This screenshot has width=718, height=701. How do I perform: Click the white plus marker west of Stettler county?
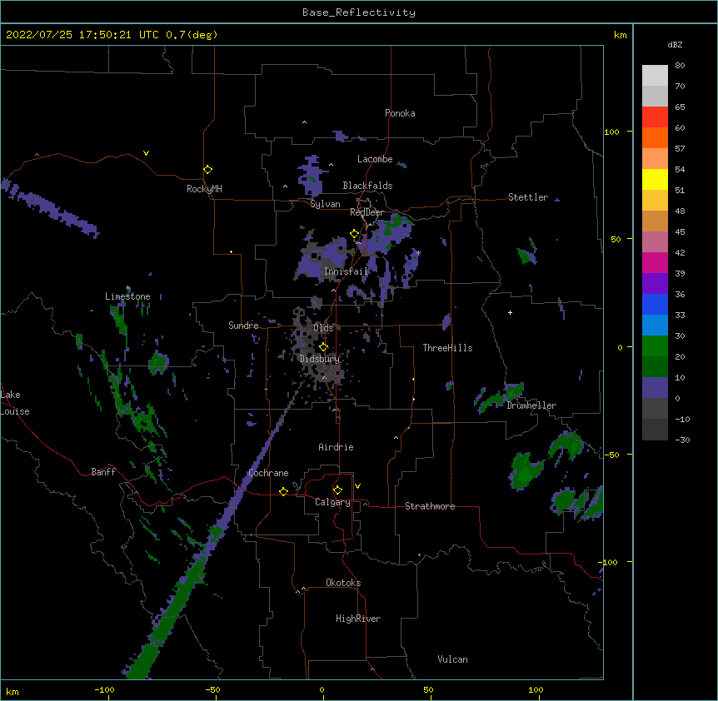510,312
